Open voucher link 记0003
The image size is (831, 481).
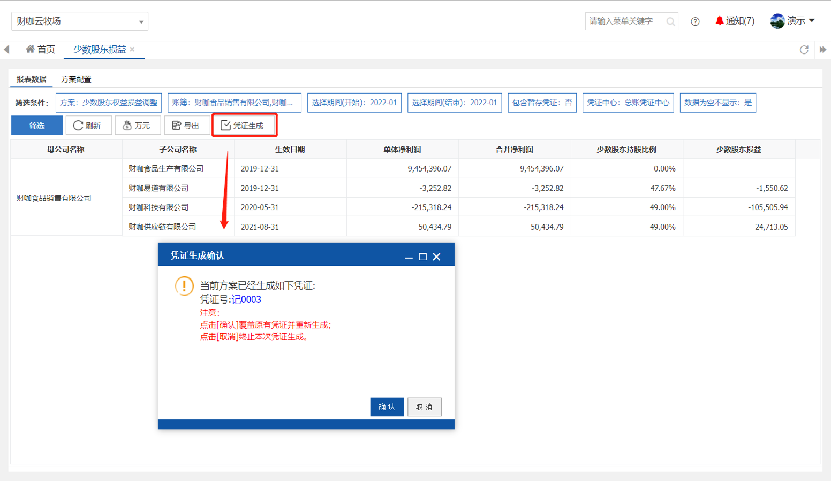(246, 300)
